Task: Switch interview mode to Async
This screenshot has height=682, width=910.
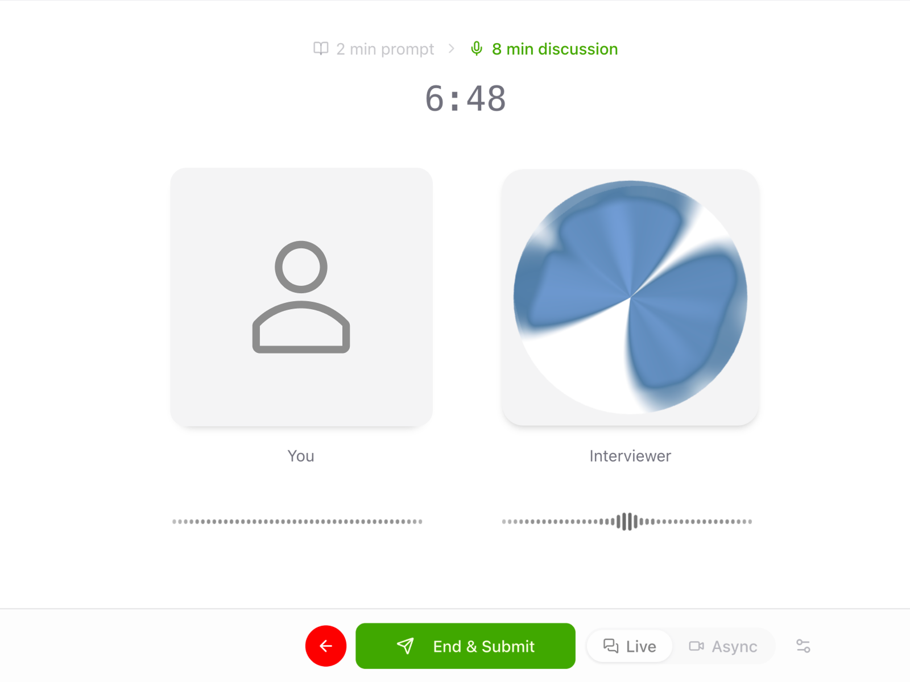Action: (x=723, y=646)
